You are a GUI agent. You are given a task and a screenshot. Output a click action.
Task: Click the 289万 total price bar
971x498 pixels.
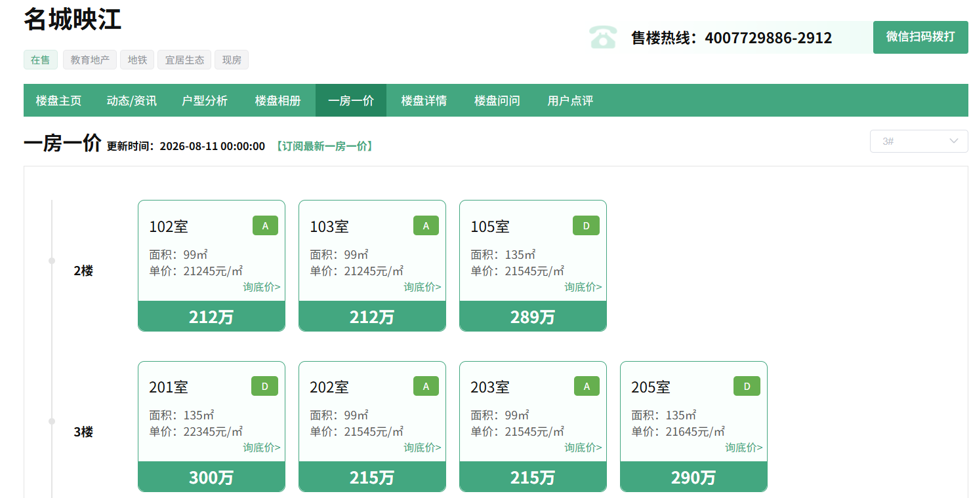tap(533, 316)
